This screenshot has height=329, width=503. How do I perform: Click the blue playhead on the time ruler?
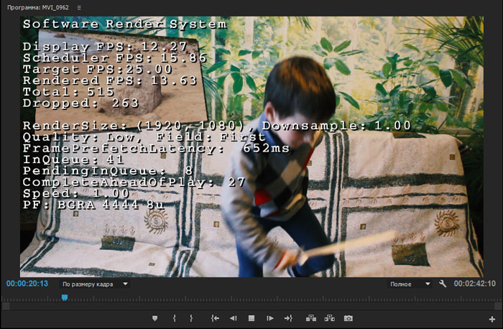coord(65,297)
